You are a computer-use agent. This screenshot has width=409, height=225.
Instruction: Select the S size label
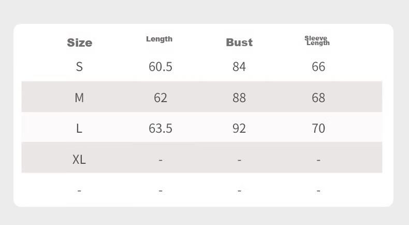[79, 67]
